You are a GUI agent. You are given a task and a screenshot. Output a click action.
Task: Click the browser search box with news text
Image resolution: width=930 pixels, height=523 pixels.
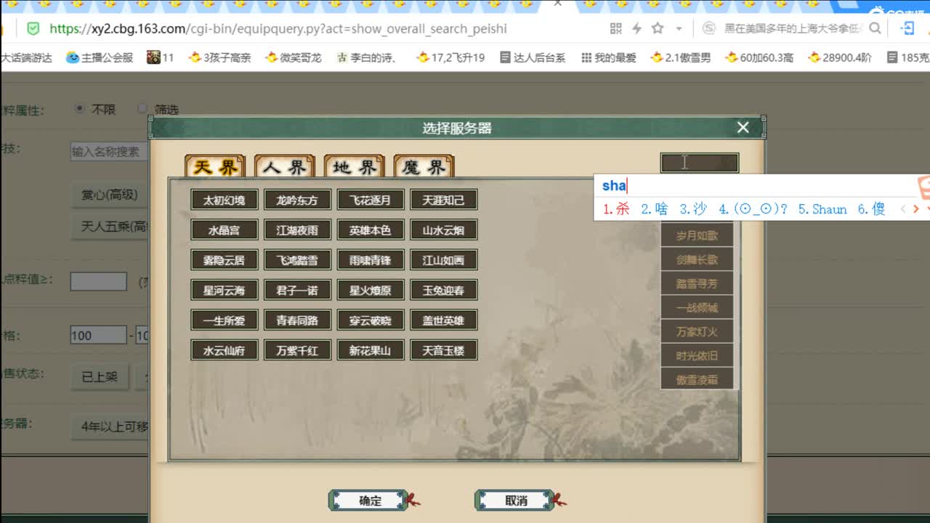791,28
